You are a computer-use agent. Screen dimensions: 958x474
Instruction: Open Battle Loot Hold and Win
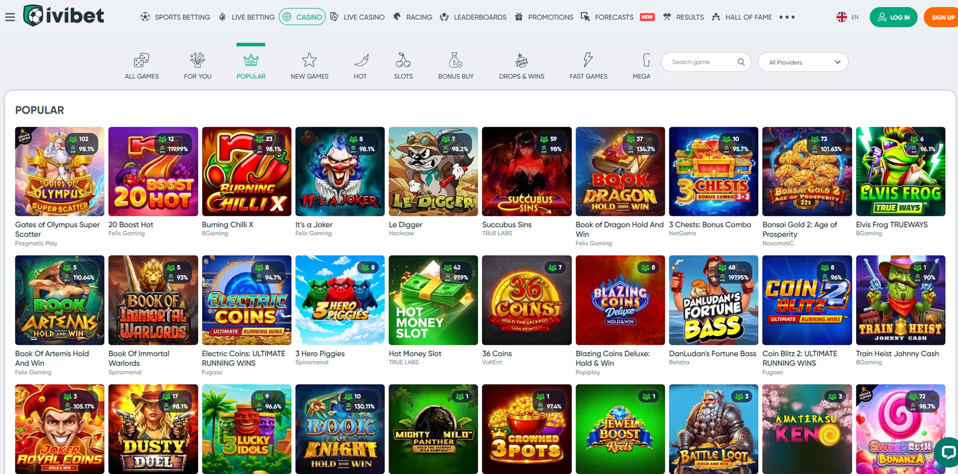714,429
